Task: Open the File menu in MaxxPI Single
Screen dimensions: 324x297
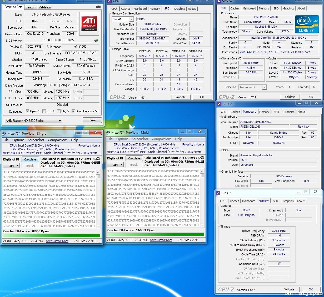Action: 6,140
